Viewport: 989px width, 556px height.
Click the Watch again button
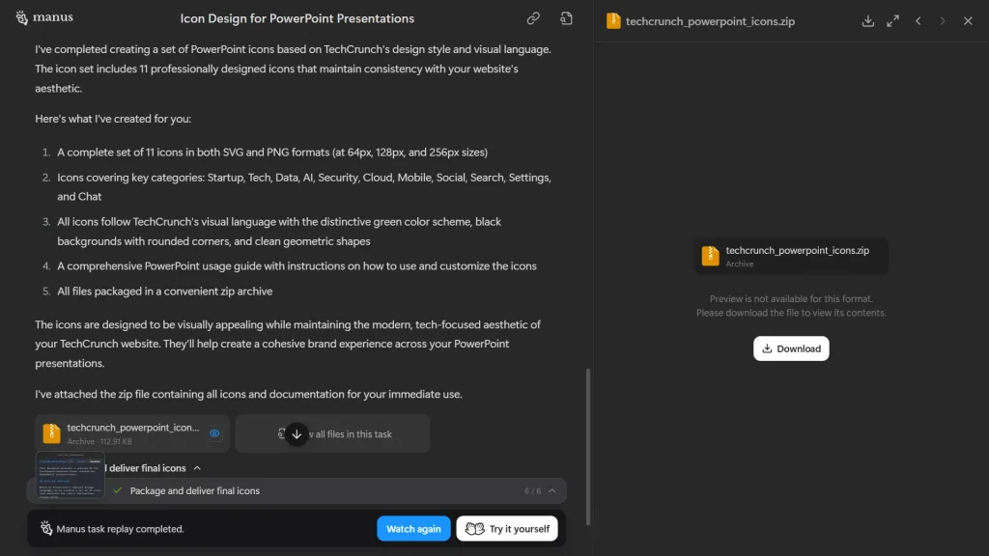point(413,528)
